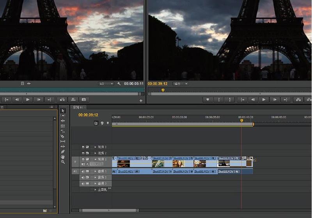The image size is (312, 218).
Task: Select the Shot07.MOV video clip
Action: point(161,161)
